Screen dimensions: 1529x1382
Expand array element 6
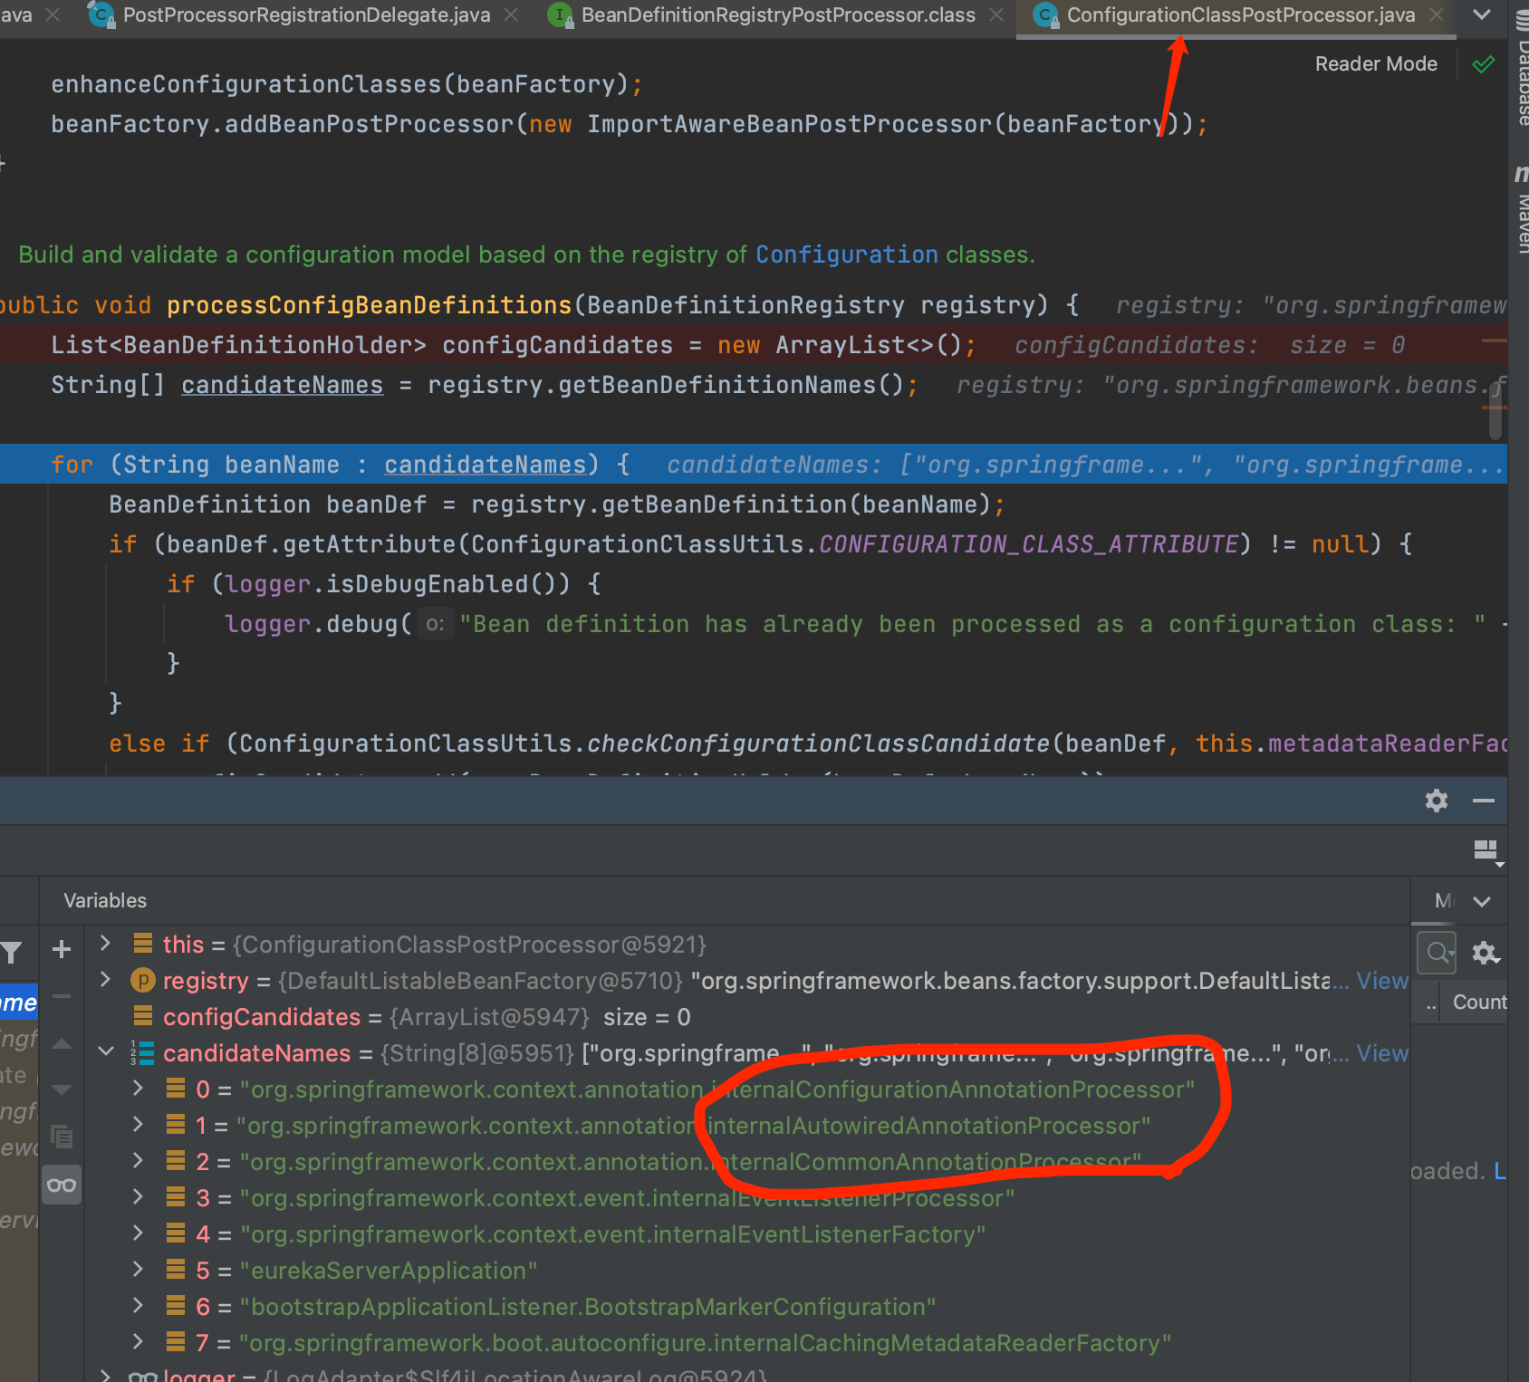pyautogui.click(x=138, y=1305)
